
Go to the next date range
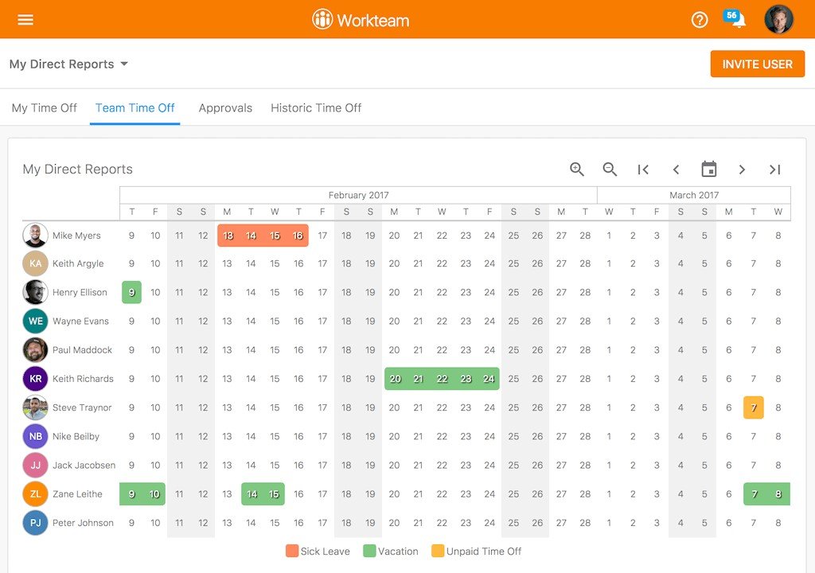point(742,170)
